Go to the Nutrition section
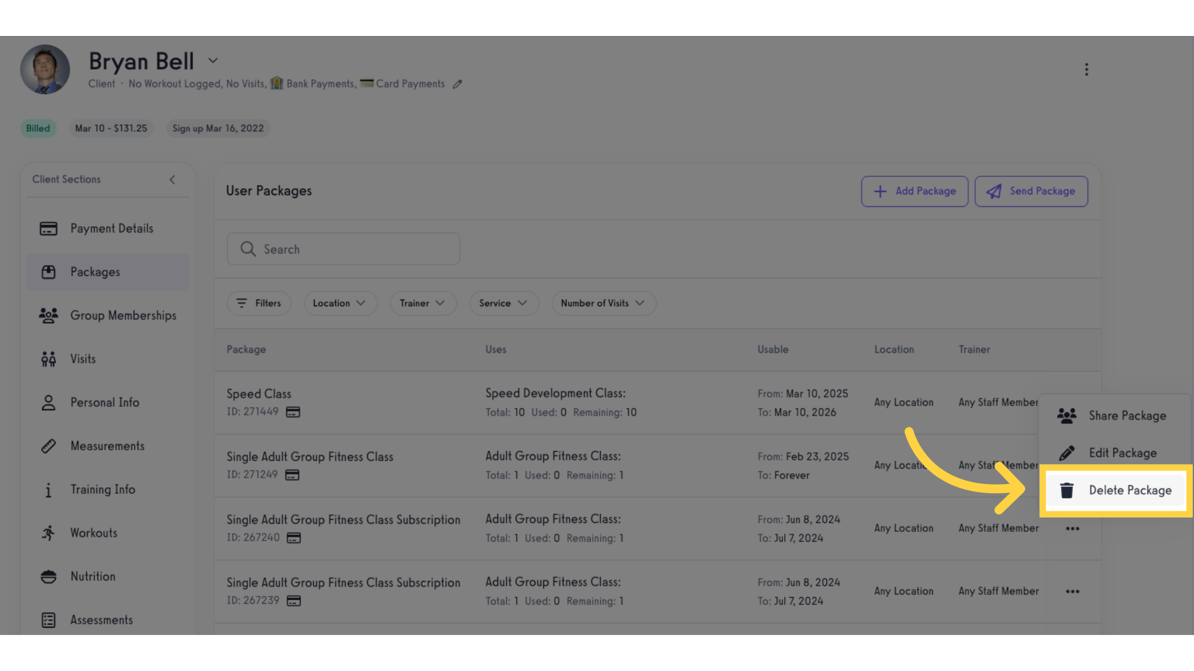 pyautogui.click(x=108, y=577)
